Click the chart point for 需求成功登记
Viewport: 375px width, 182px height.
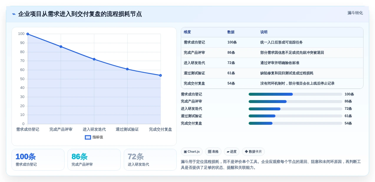(28, 34)
